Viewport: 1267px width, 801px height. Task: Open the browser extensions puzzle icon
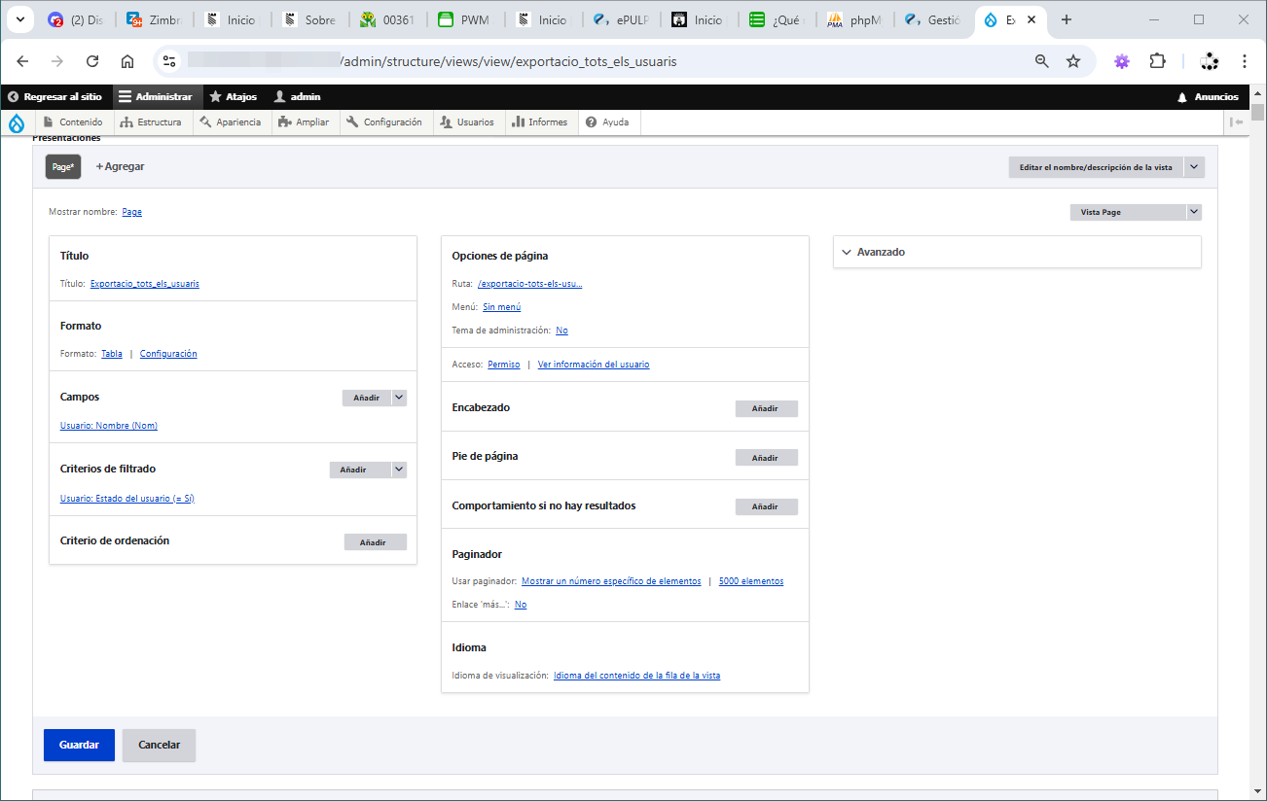coord(1157,61)
